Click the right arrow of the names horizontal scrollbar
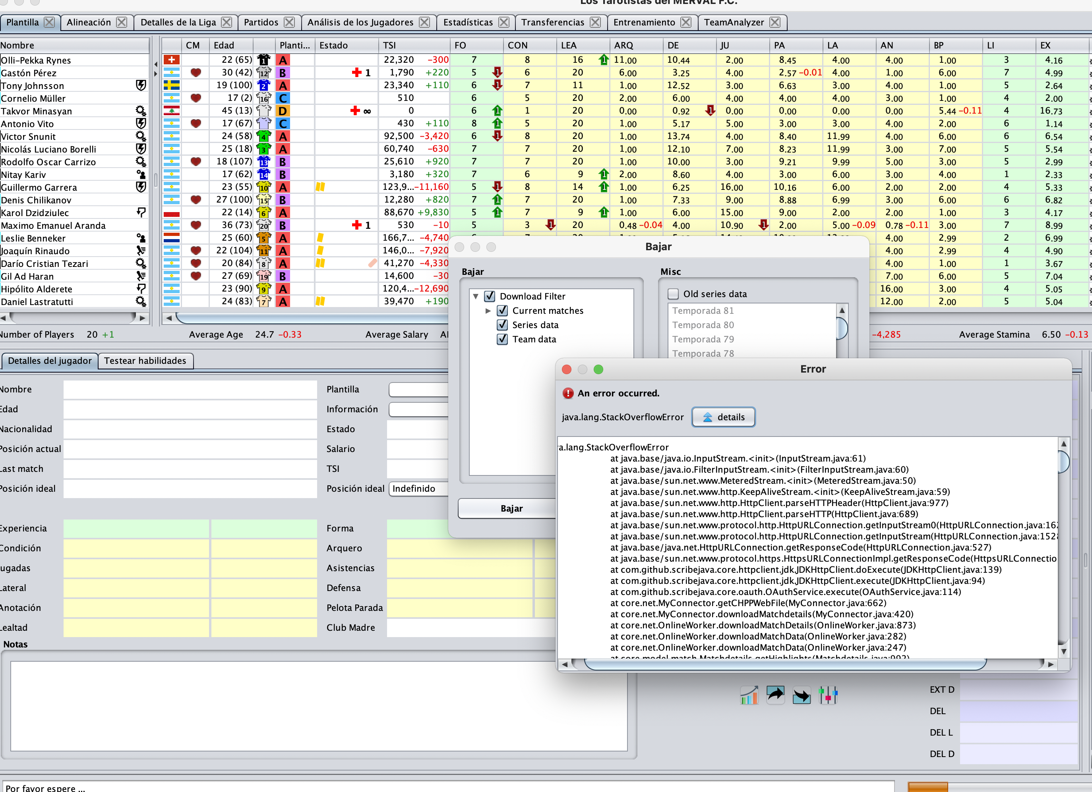Viewport: 1092px width, 792px height. (143, 318)
